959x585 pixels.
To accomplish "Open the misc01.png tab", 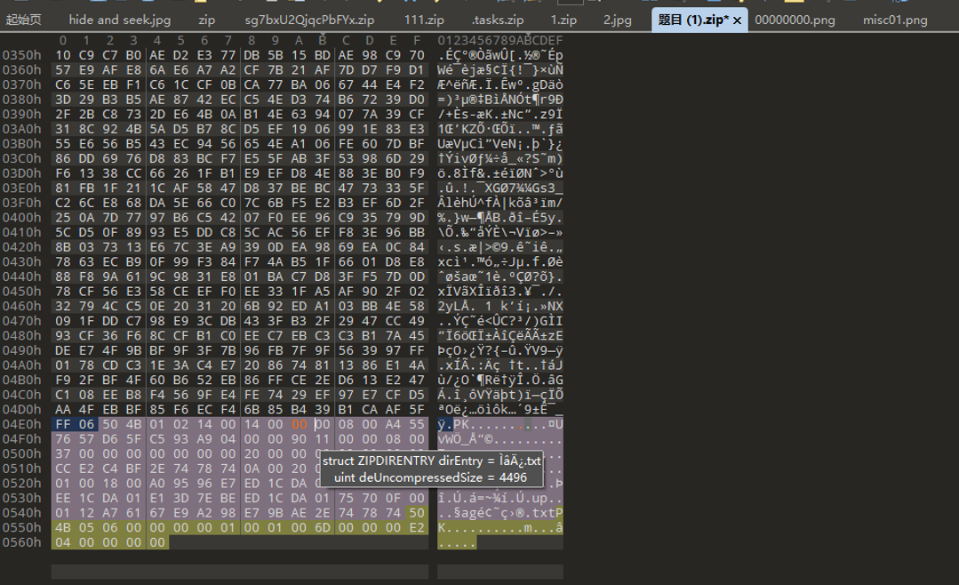I will click(x=895, y=20).
